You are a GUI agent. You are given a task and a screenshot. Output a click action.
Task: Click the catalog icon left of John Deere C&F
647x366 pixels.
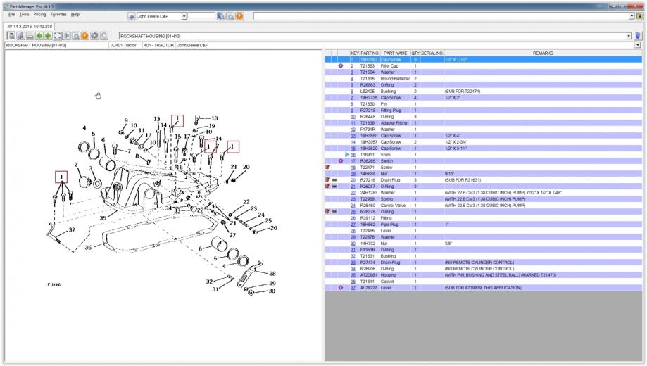pyautogui.click(x=131, y=15)
